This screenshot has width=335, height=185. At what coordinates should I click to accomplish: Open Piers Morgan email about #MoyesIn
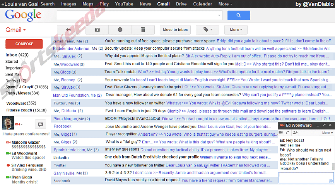coord(192,119)
